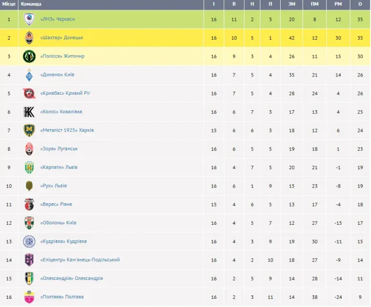The height and width of the screenshot is (307, 371).
Task: Click the Rukh Lviv club emblem
Action: [29, 186]
